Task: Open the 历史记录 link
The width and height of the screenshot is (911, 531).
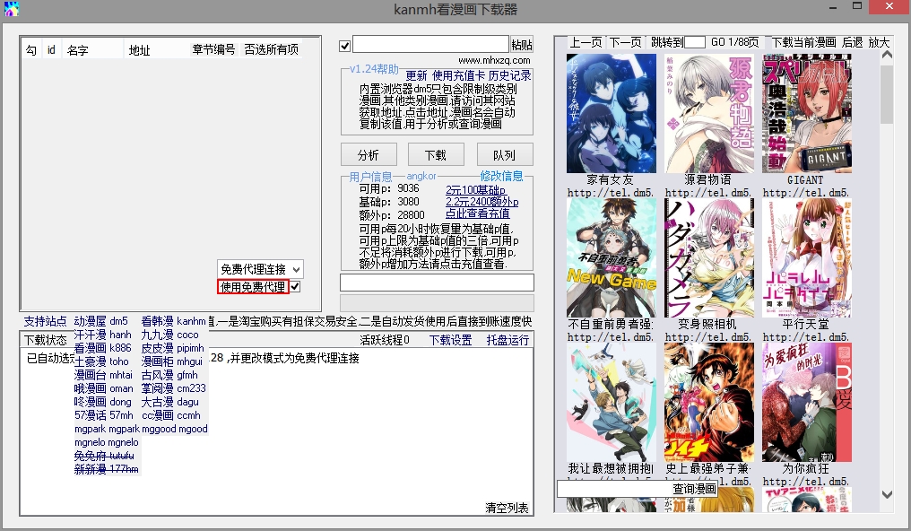Action: coord(510,75)
